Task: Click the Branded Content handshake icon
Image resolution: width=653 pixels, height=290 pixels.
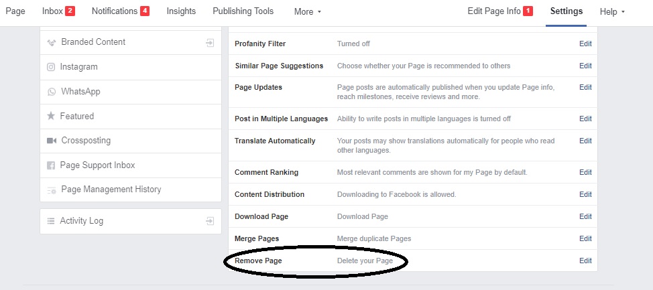Action: (52, 42)
